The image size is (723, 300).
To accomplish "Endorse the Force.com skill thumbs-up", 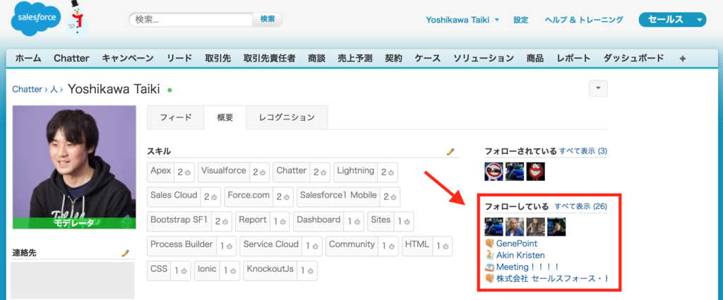I will [286, 197].
